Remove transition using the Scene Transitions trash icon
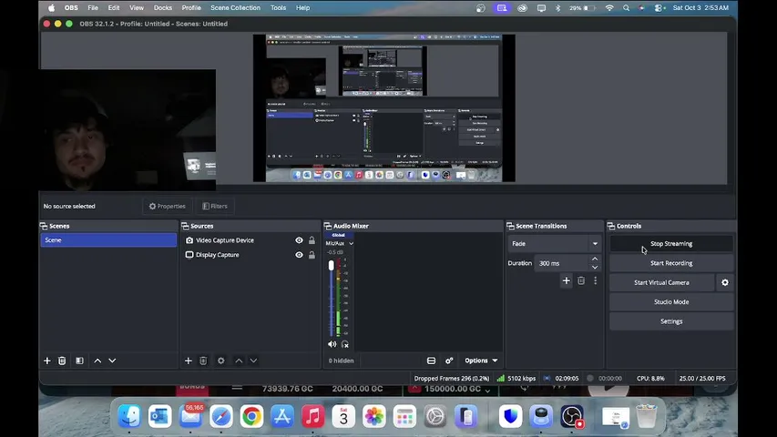 click(x=581, y=281)
